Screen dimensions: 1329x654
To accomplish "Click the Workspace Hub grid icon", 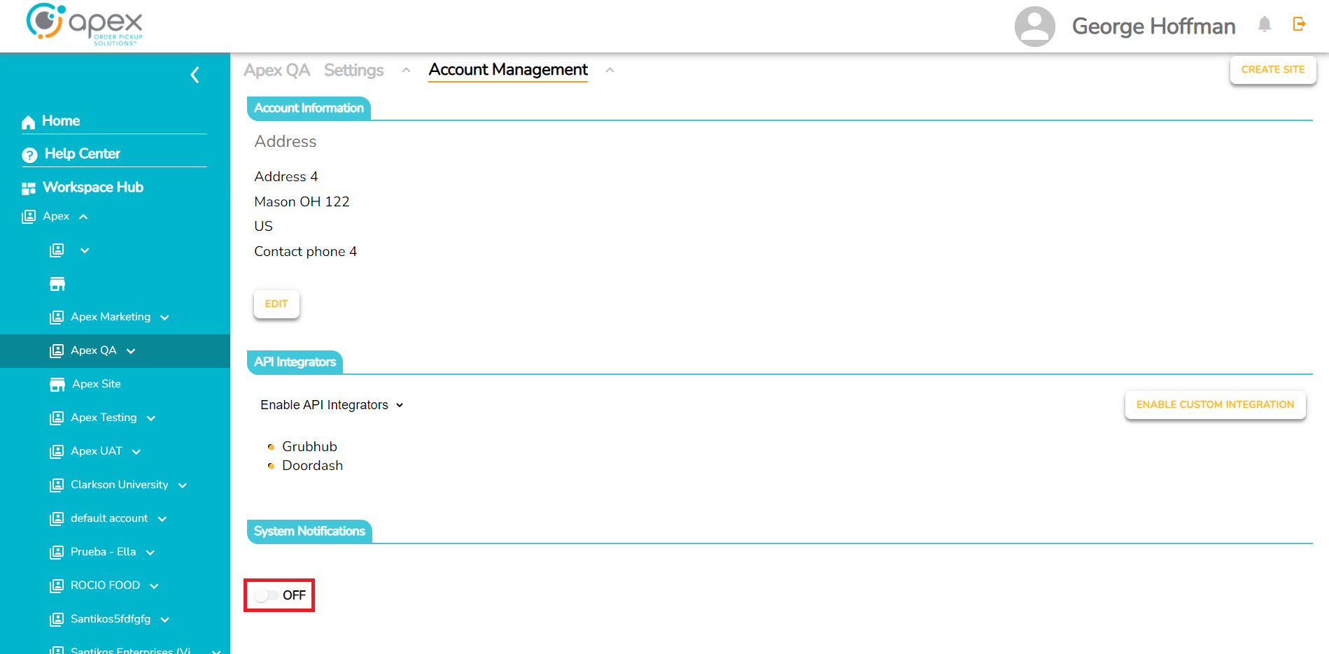I will pos(29,188).
